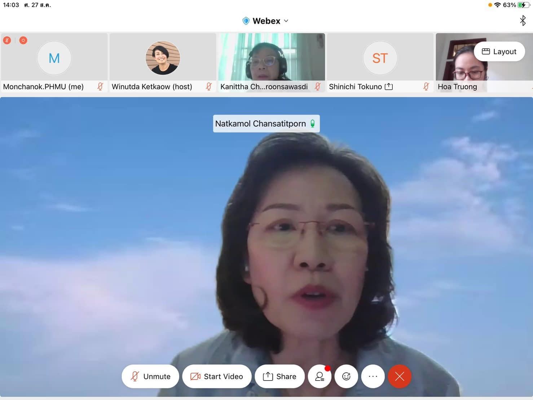Tap the Bluetooth audio device icon
The width and height of the screenshot is (533, 400).
523,21
